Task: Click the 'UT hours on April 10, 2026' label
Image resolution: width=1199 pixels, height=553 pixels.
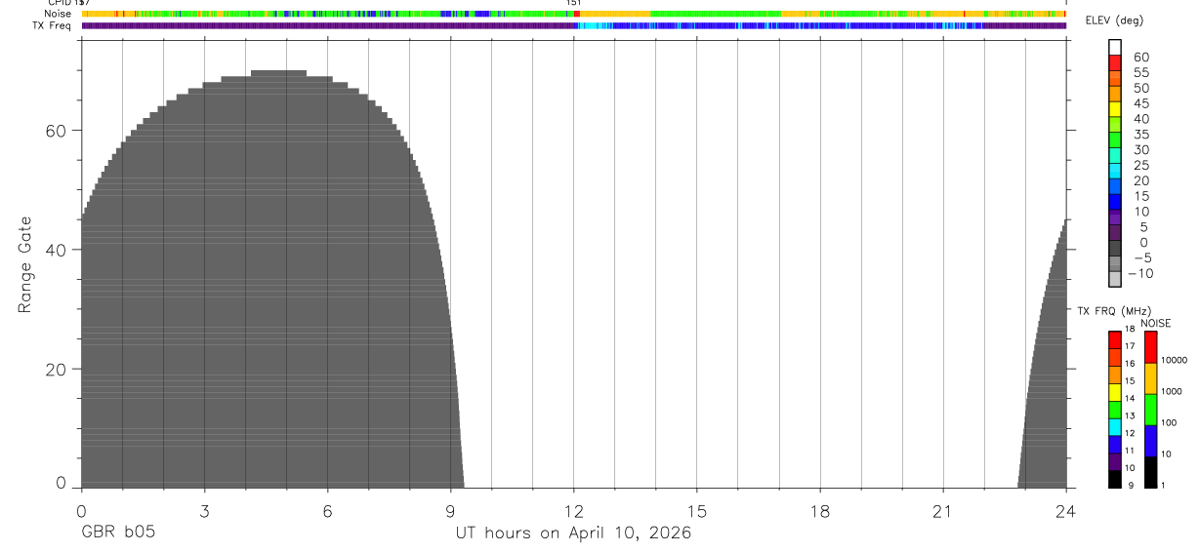Action: (x=573, y=533)
